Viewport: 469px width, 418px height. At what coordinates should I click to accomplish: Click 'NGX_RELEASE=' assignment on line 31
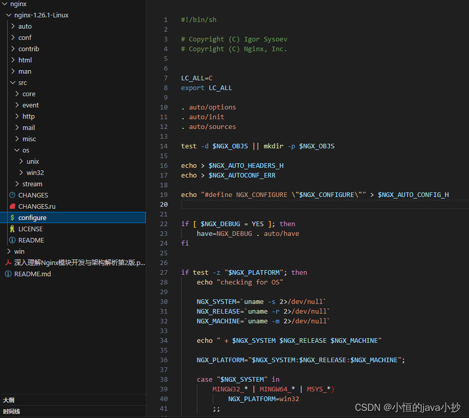pos(220,312)
